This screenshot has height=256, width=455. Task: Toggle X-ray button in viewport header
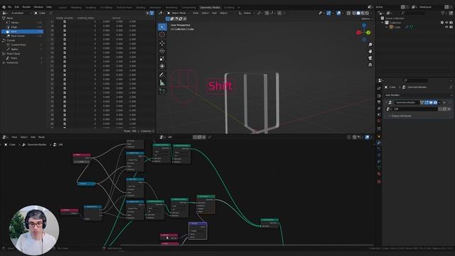pyautogui.click(x=348, y=13)
